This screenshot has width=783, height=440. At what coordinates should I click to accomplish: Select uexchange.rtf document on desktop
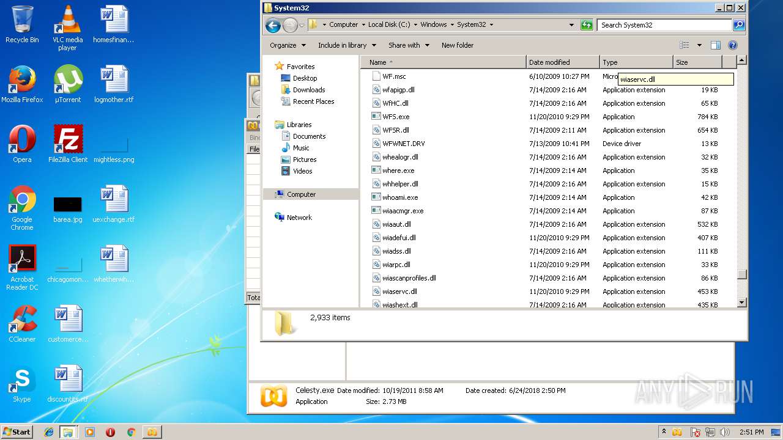click(114, 204)
